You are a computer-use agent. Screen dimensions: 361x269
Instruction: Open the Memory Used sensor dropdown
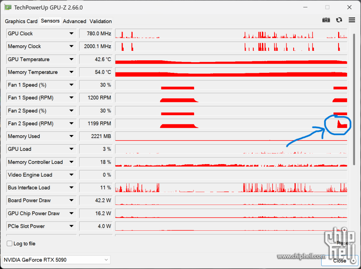click(71, 136)
